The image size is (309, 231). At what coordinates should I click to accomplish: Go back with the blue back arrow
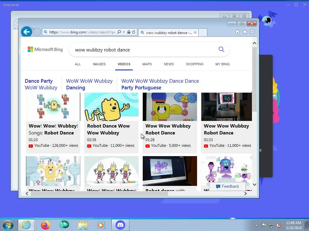click(27, 32)
